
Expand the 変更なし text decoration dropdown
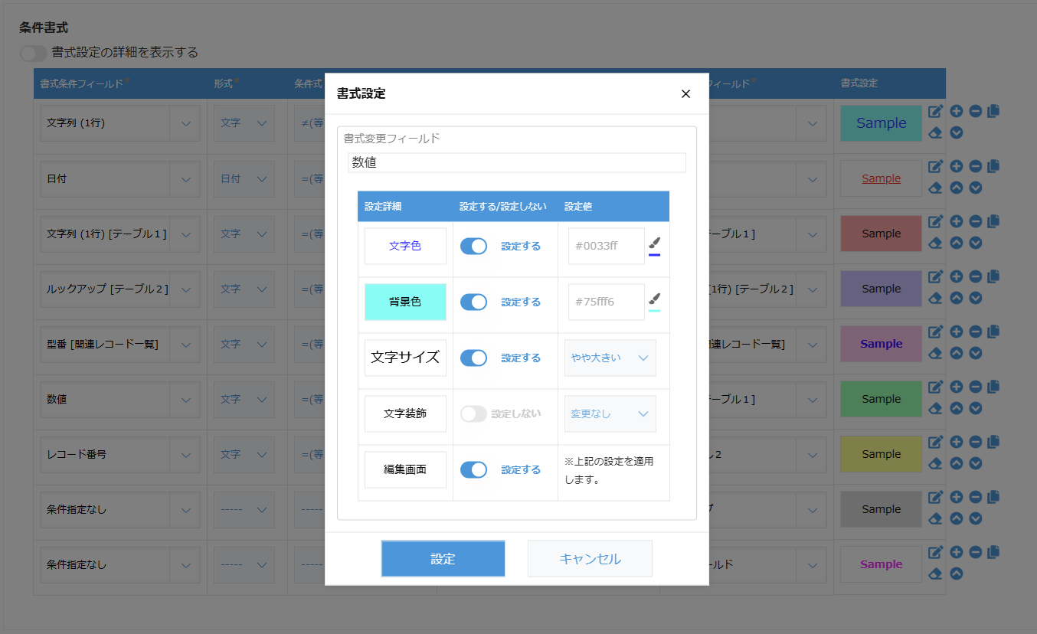click(610, 413)
